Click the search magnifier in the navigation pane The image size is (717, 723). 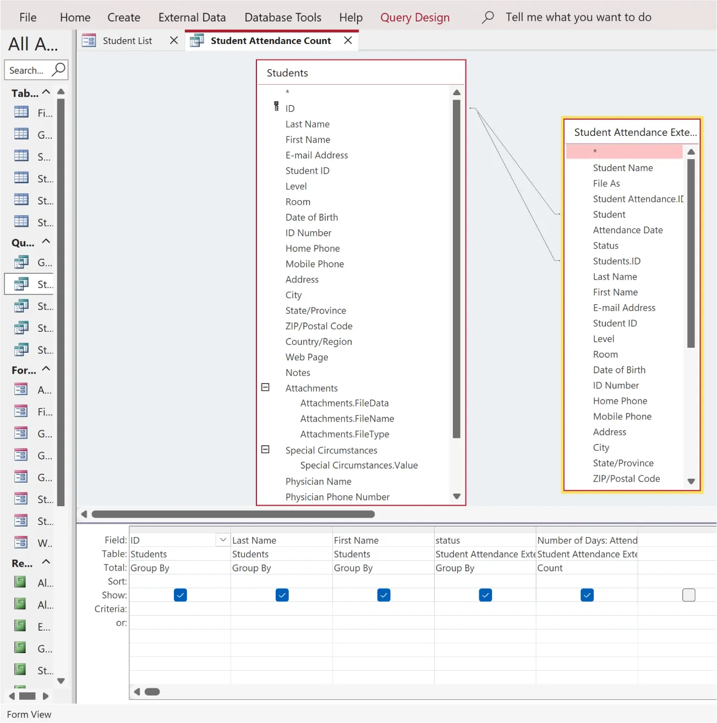coord(59,70)
